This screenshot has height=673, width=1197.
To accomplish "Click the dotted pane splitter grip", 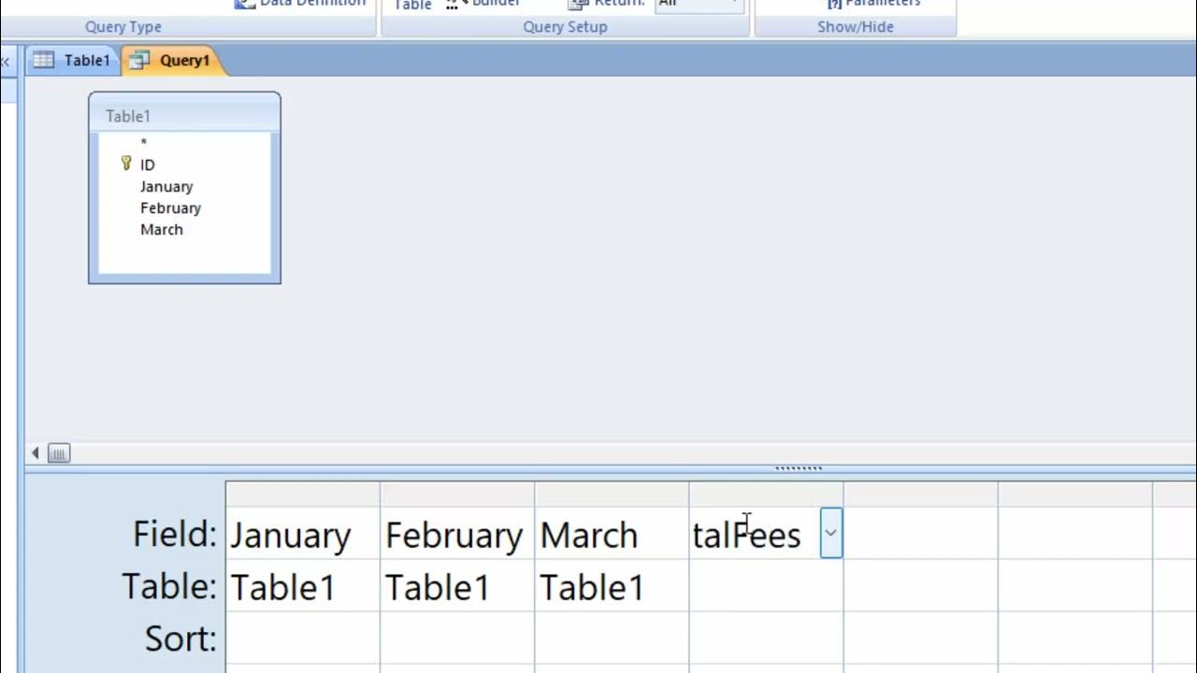I will coord(799,468).
